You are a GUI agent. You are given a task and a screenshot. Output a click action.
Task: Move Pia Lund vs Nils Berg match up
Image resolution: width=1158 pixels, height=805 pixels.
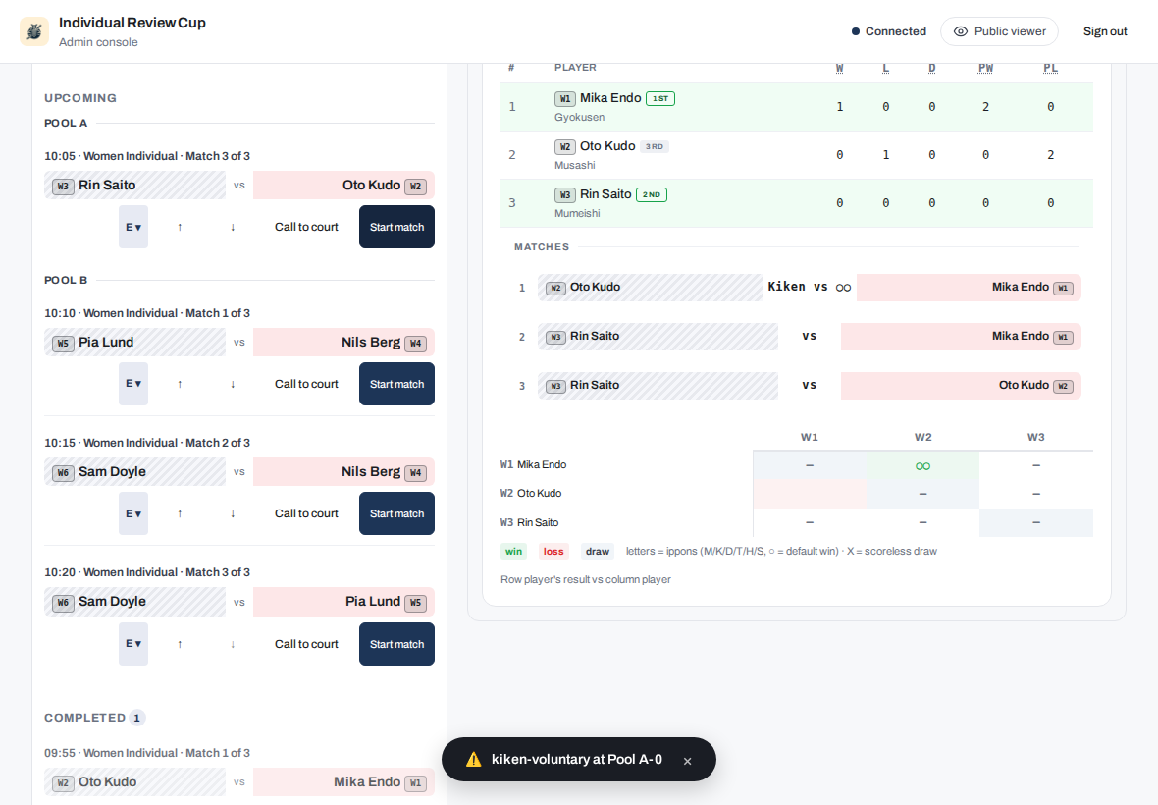point(180,383)
